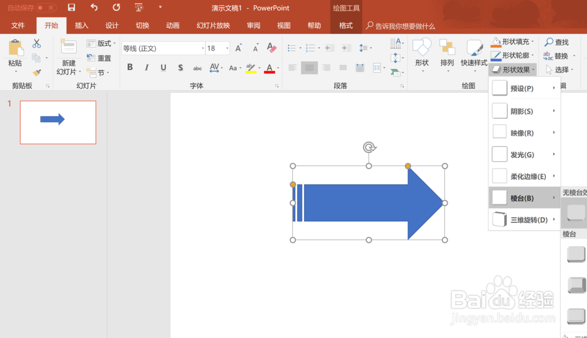Toggle Strikethrough formatting

(197, 68)
